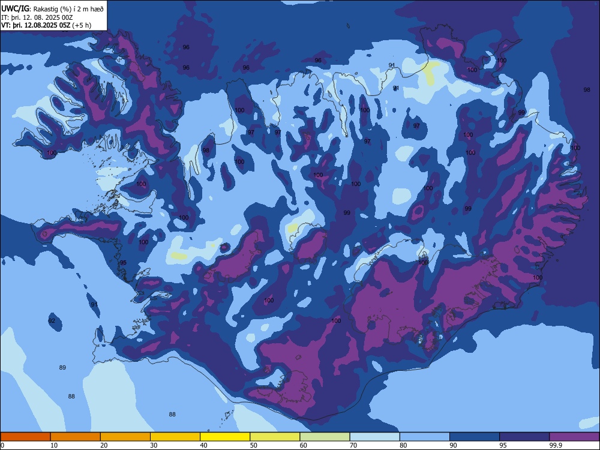Click the legend label '30'
The height and width of the screenshot is (450, 600).
click(x=154, y=445)
